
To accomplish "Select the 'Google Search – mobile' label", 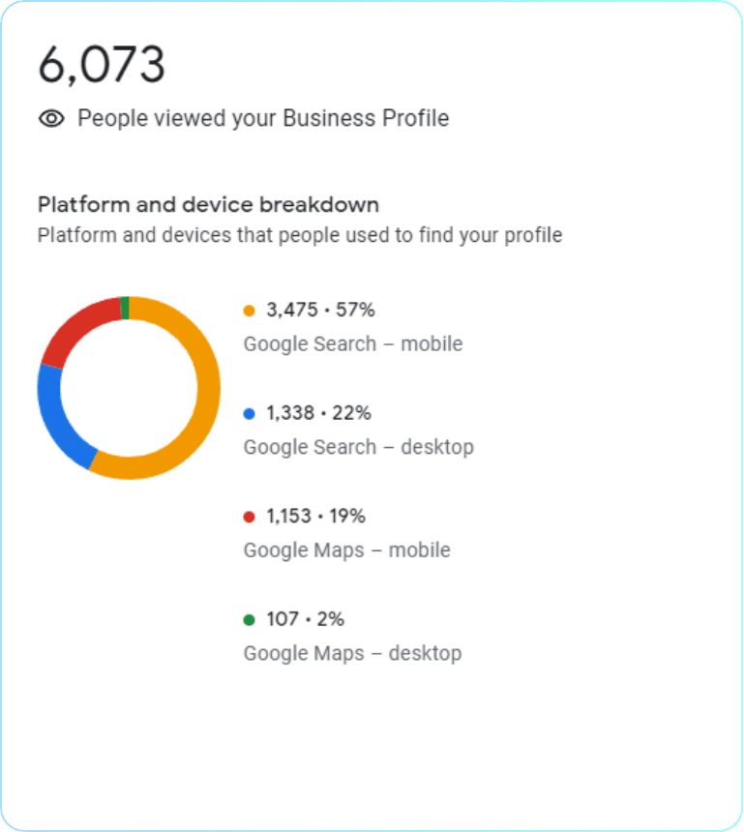I will click(353, 343).
